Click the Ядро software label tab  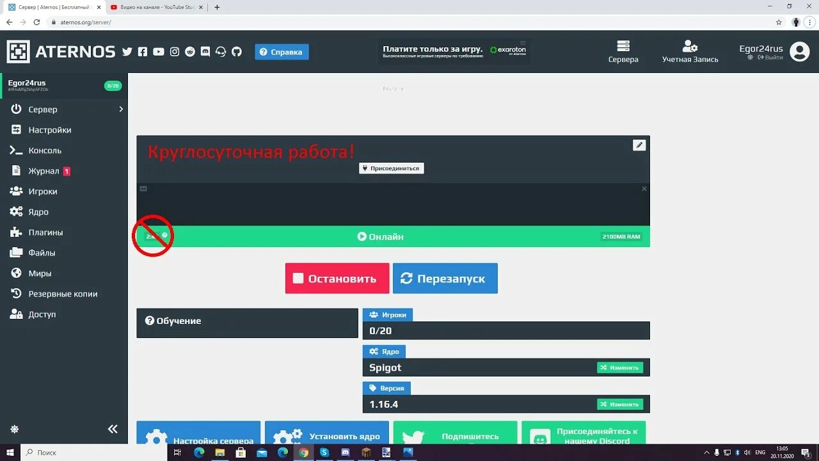coord(384,352)
